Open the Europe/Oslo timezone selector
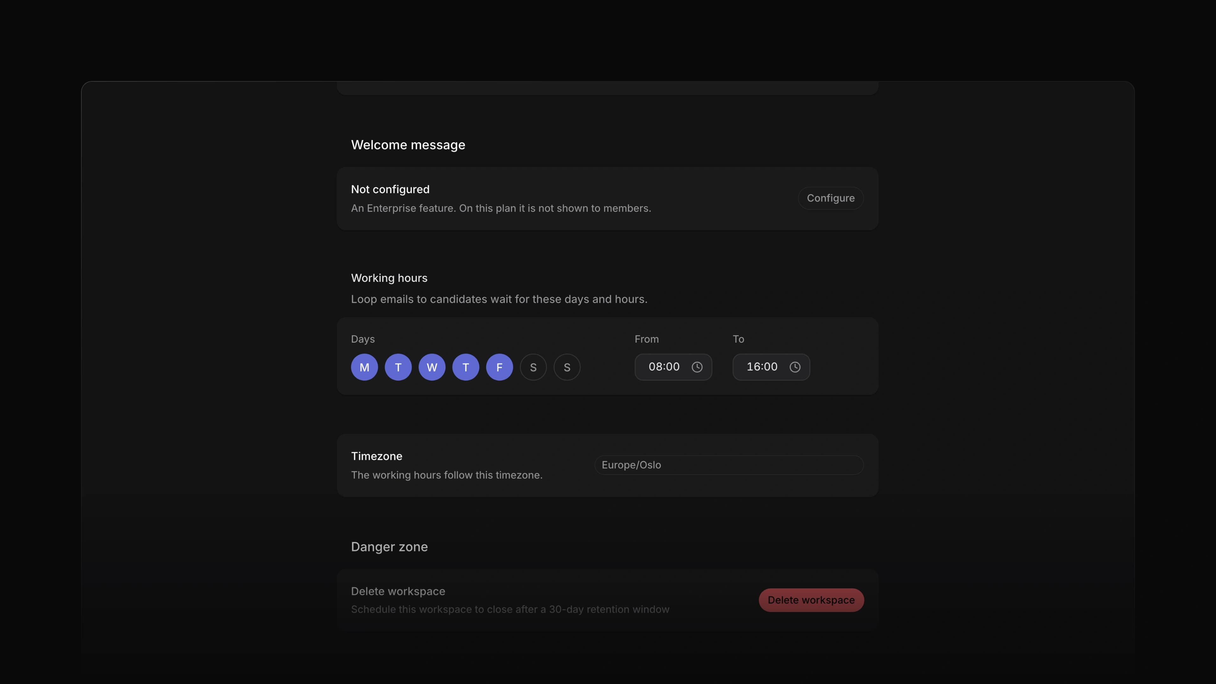The image size is (1216, 684). tap(729, 465)
